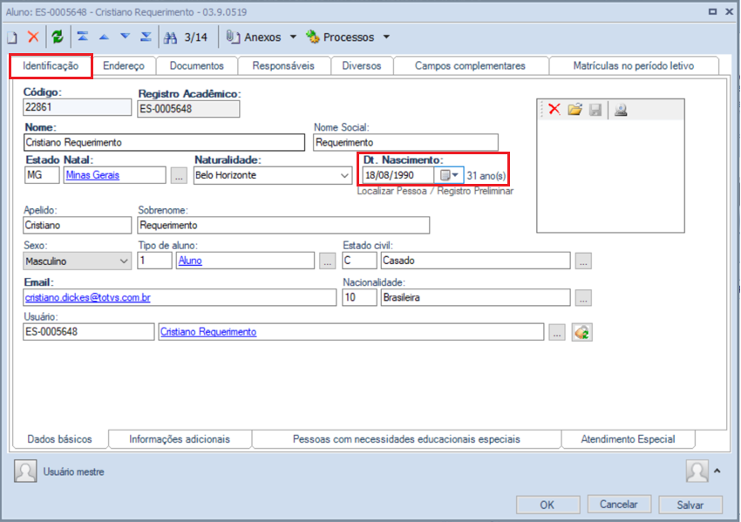Click Estado civil code field C
This screenshot has height=522, width=741.
359,261
